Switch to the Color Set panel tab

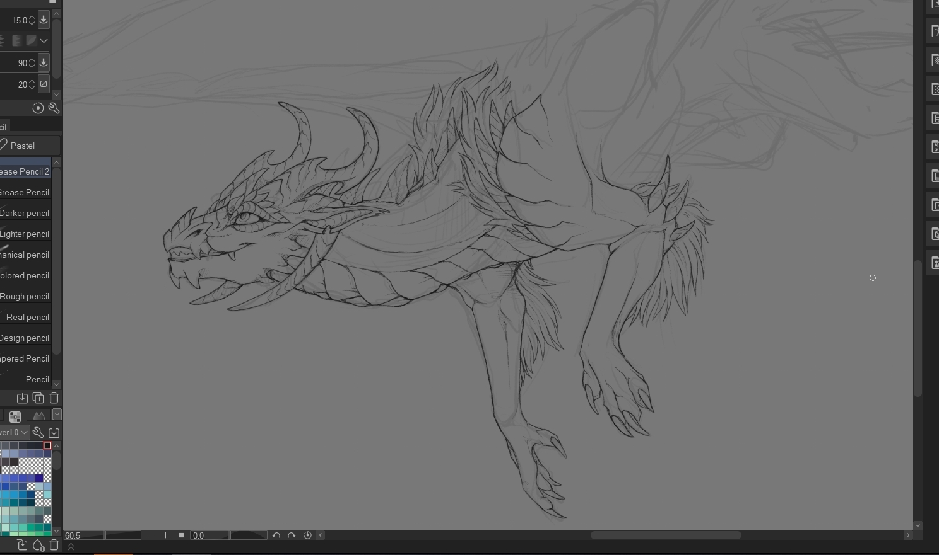15,416
